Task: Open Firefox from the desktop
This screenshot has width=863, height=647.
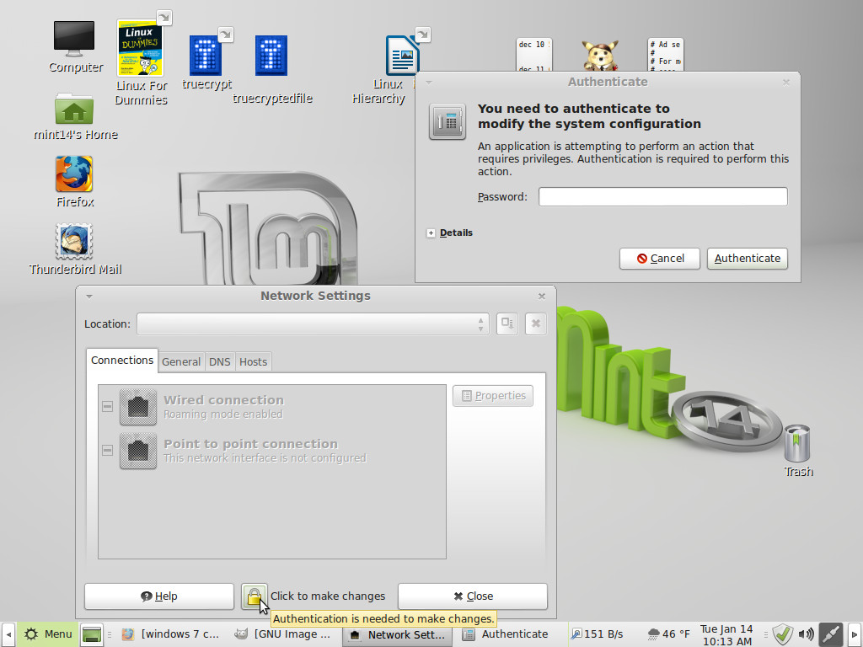Action: [x=74, y=174]
